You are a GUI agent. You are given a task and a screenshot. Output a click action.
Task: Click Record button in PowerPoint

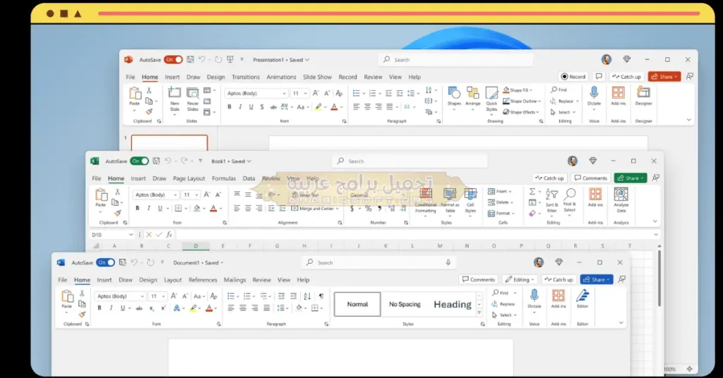(x=573, y=76)
